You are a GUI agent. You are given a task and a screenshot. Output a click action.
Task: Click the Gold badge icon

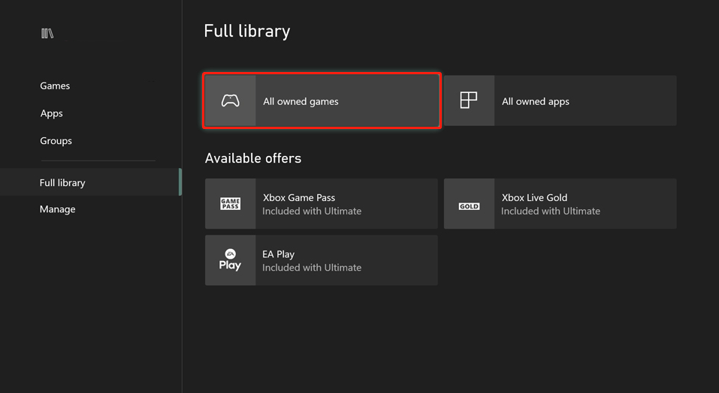(469, 206)
